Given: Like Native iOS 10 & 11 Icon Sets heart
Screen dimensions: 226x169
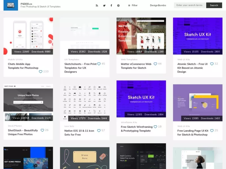Looking at the screenshot, I should coord(99,130).
